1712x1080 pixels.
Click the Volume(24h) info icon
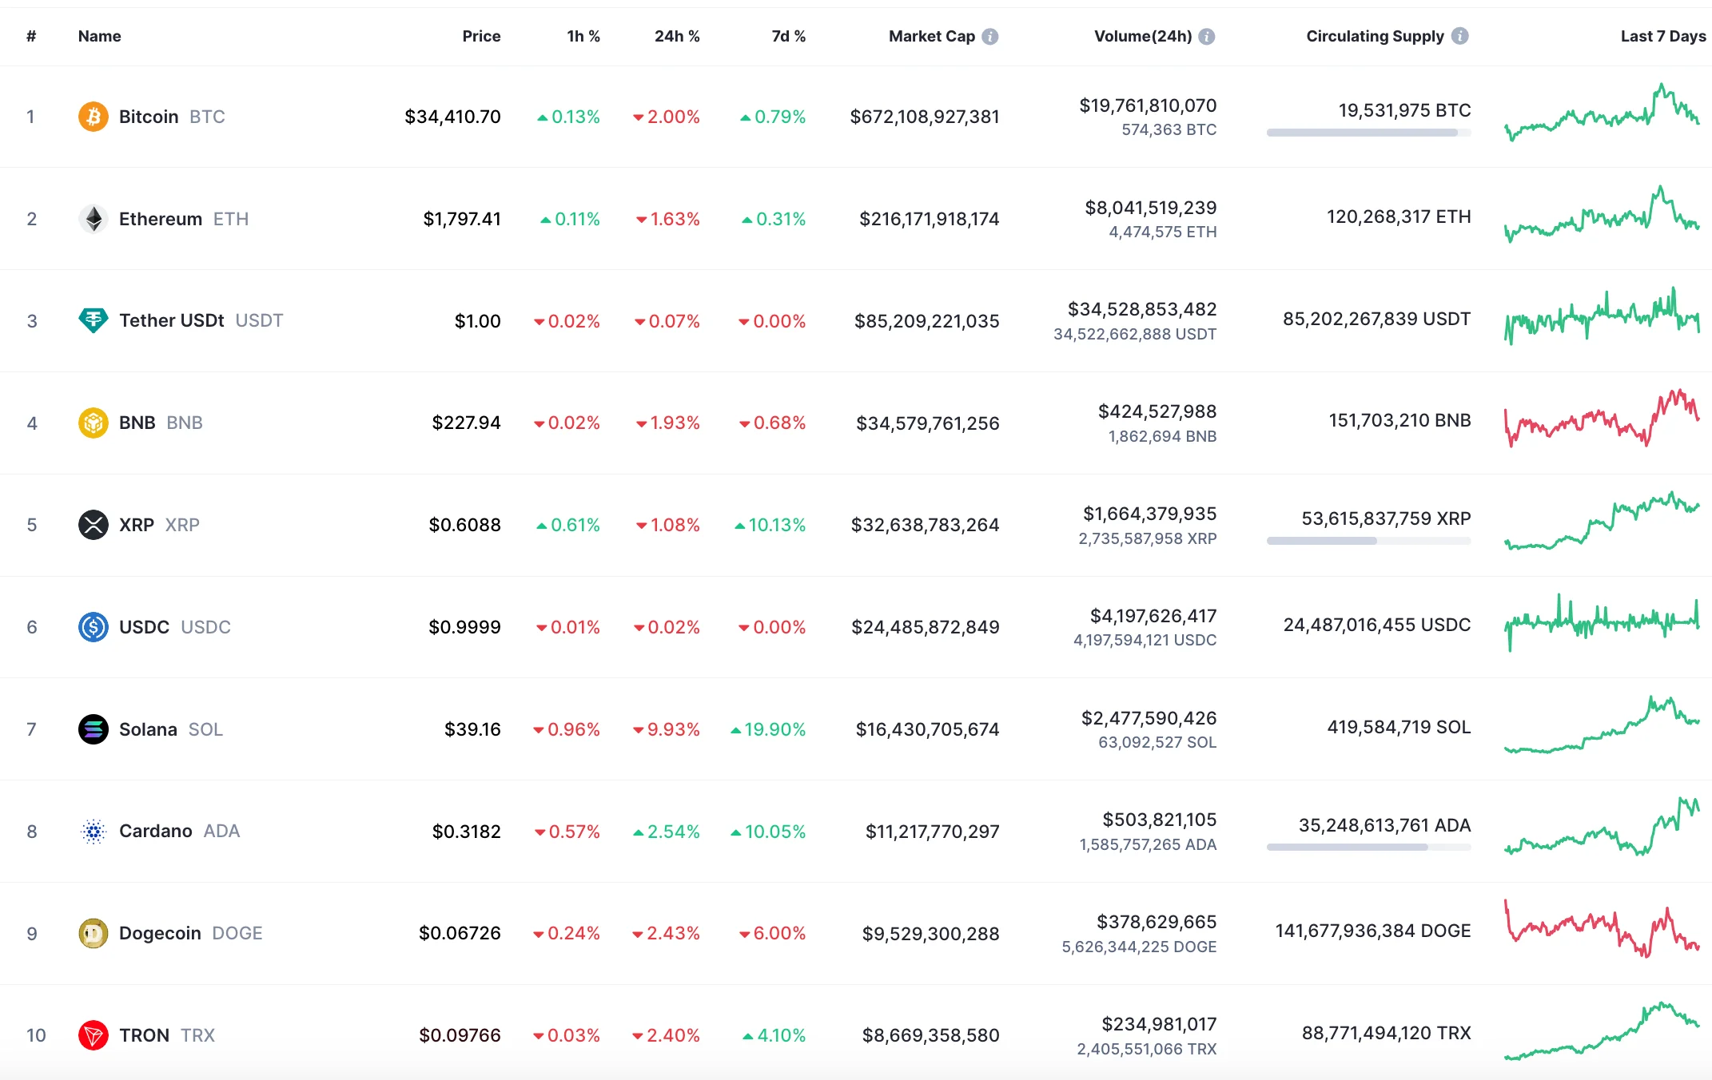[1207, 37]
